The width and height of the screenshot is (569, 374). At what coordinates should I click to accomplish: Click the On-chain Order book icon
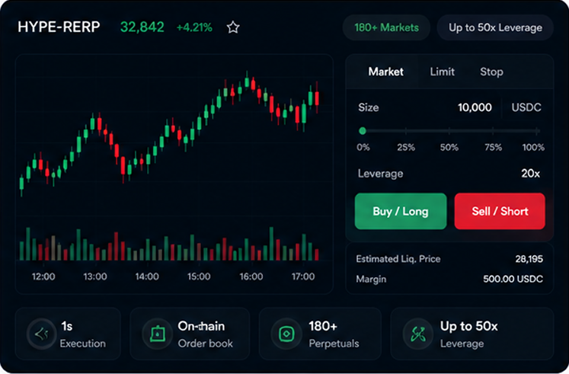(x=157, y=334)
